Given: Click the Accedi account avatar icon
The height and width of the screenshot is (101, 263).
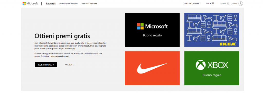Looking at the screenshot, I should (241, 4).
